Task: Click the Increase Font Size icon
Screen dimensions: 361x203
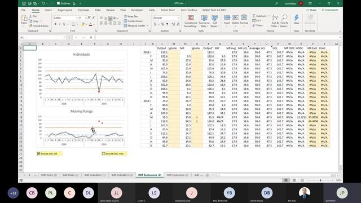Action: [x=89, y=17]
